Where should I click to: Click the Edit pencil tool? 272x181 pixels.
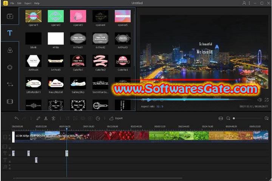tap(38, 118)
